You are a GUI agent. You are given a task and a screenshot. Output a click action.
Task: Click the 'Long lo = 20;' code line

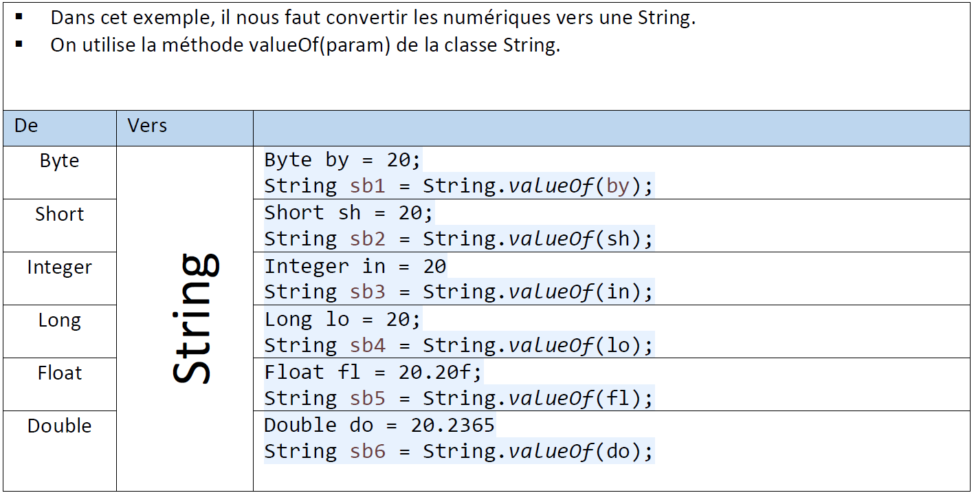point(342,319)
